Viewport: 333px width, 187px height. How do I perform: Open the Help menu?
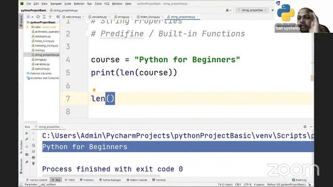(128, 4)
